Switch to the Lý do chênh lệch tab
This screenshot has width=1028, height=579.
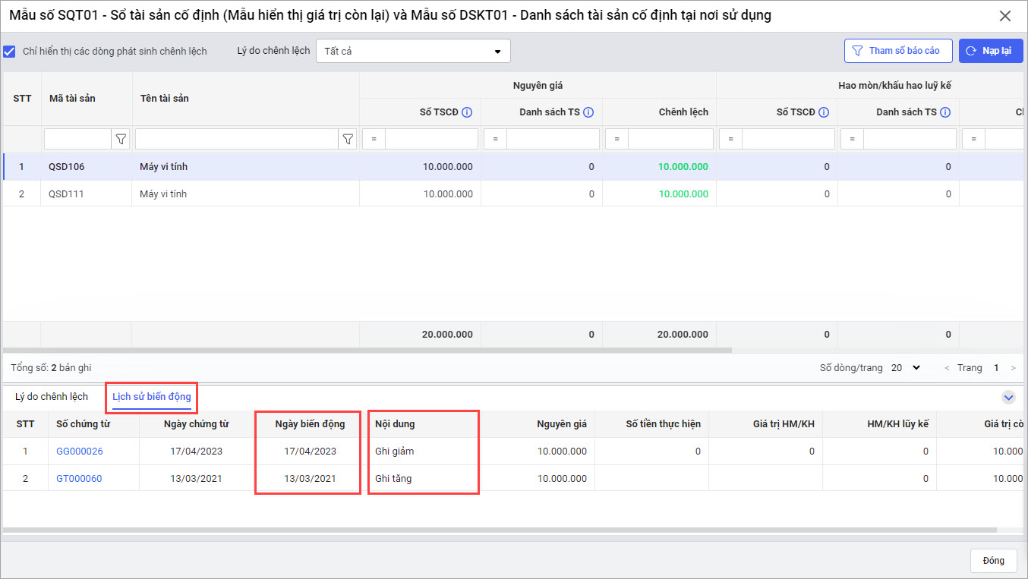52,397
